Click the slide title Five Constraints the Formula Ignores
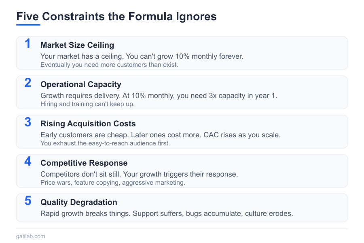Screen dimensions: 364x243 coord(116,17)
